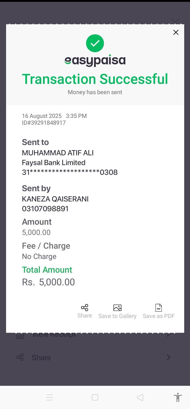Open the accessibility shortcut icon
Image resolution: width=190 pixels, height=409 pixels.
pyautogui.click(x=178, y=397)
